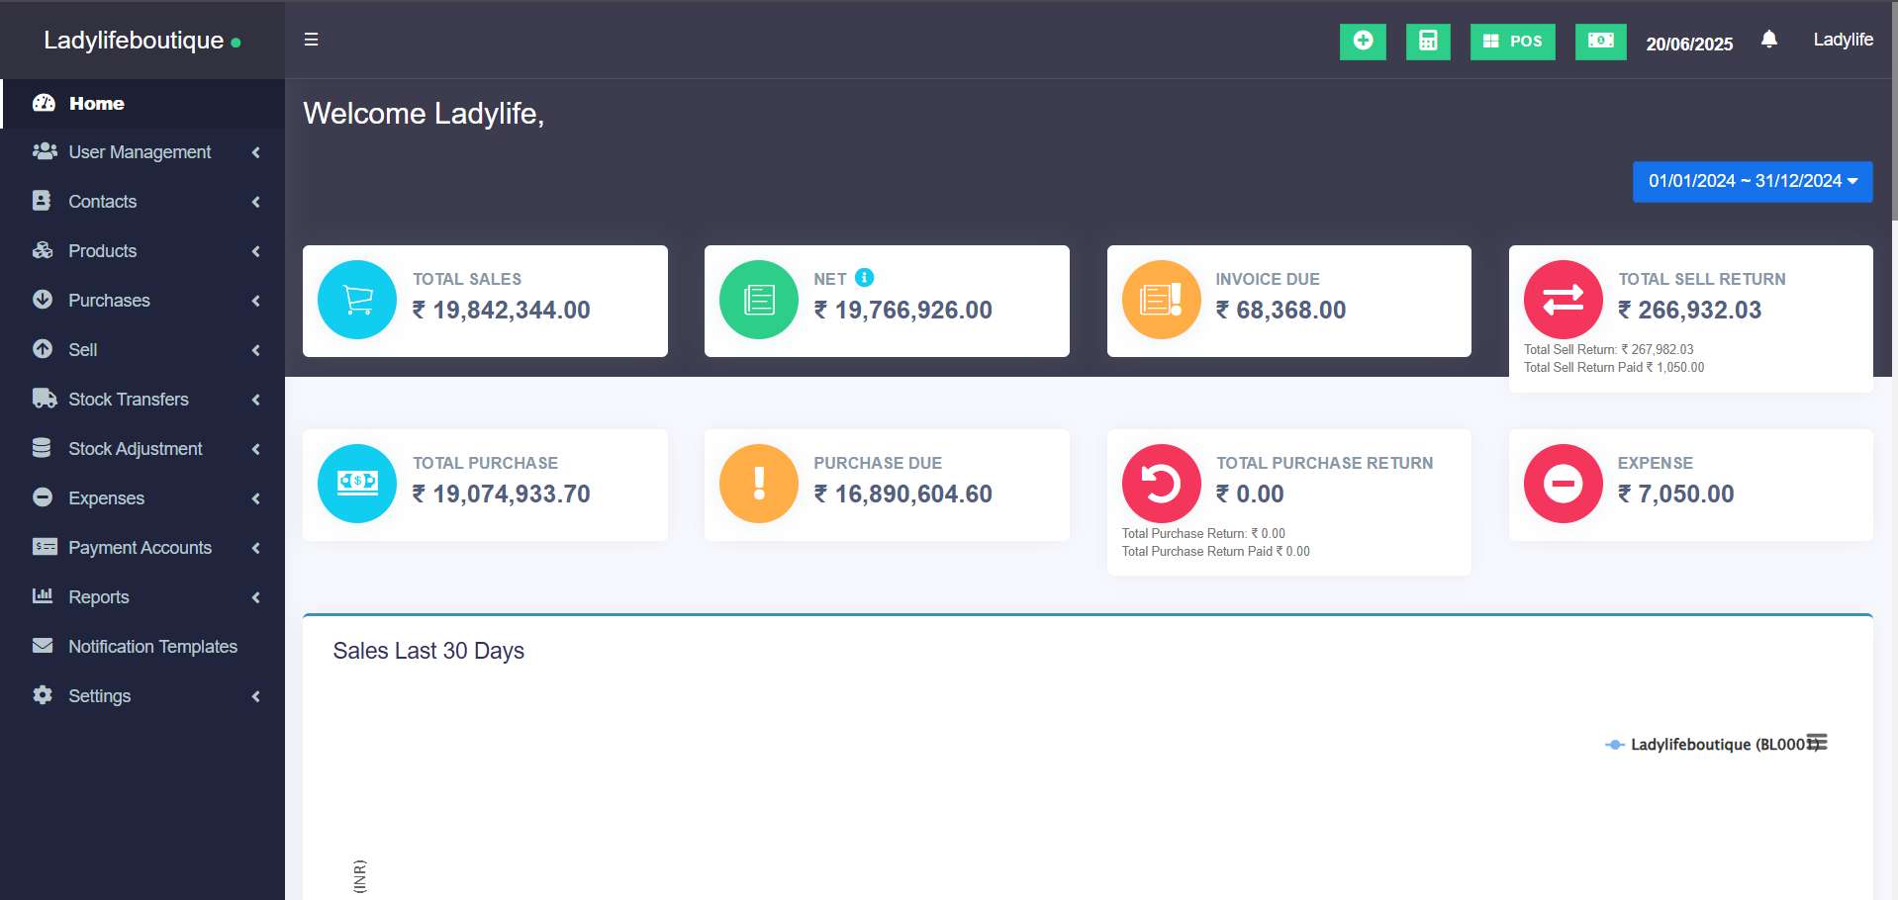Click the green cash register icon
The image size is (1898, 900).
tap(1600, 42)
